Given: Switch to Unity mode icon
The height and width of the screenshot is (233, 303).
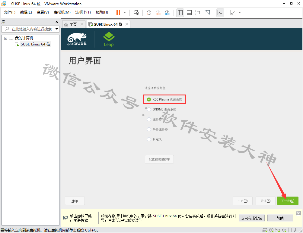Looking at the screenshot, I should (207, 13).
